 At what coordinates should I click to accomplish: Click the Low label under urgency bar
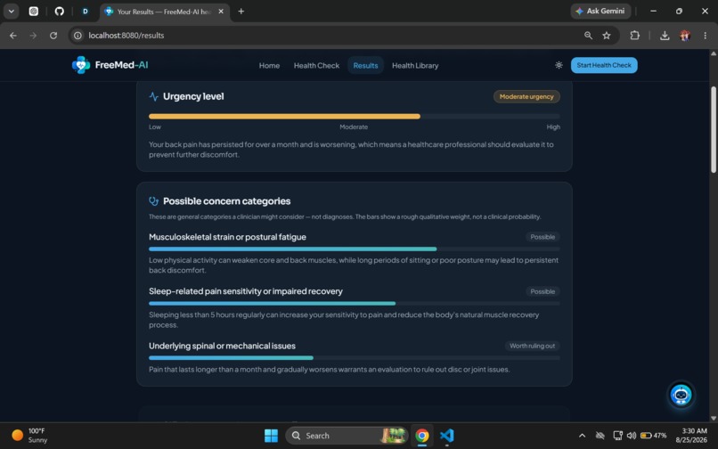coord(155,127)
